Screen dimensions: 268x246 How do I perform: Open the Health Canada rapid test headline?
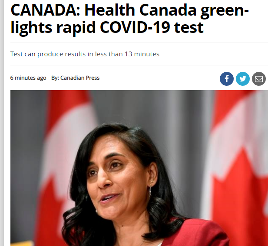pos(129,19)
